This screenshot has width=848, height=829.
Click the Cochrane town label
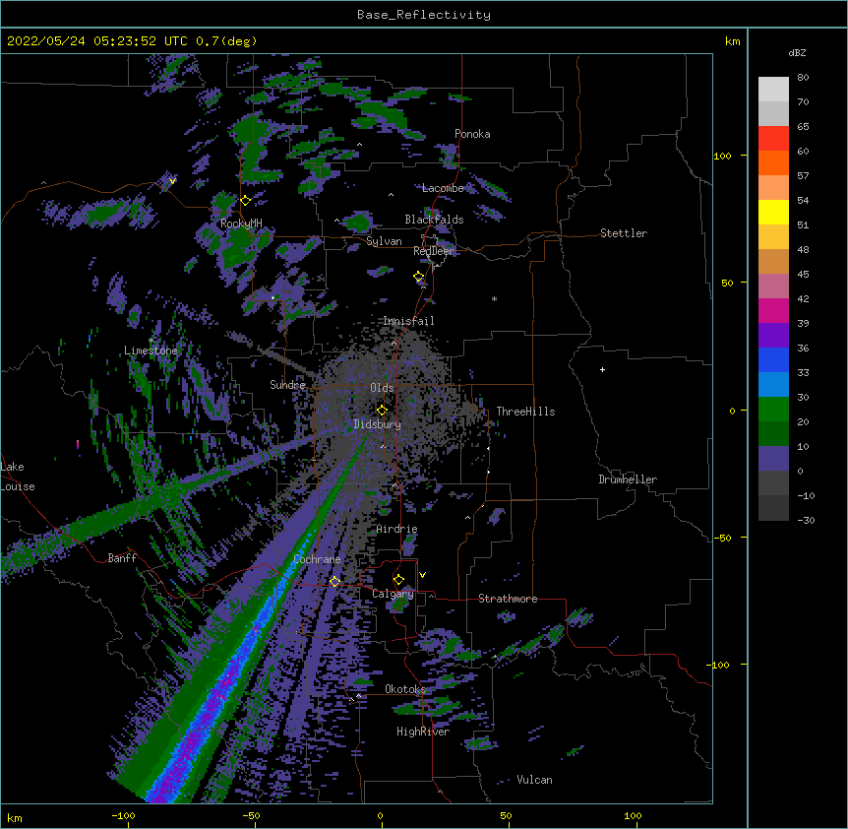tap(317, 559)
